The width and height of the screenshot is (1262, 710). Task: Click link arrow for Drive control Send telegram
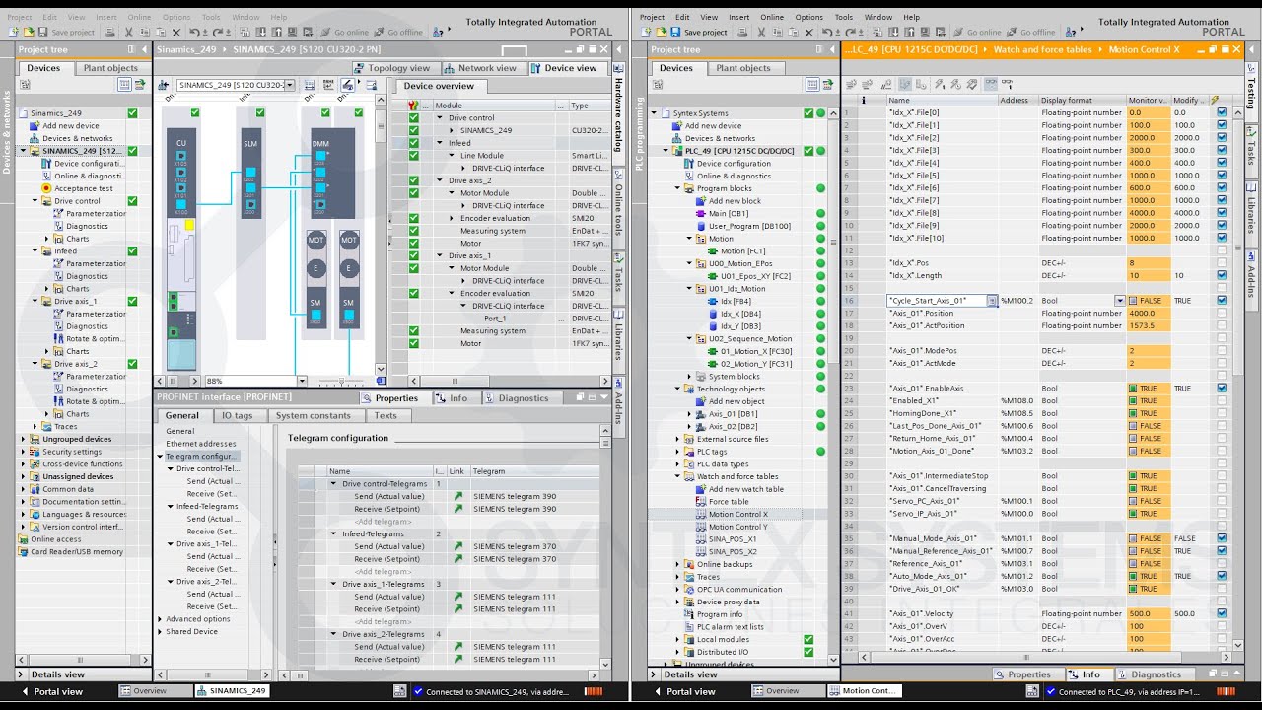click(457, 496)
